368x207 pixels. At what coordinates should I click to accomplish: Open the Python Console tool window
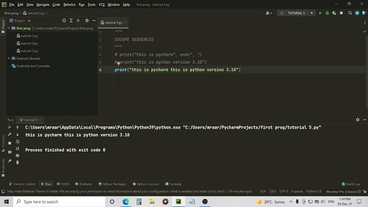145,184
